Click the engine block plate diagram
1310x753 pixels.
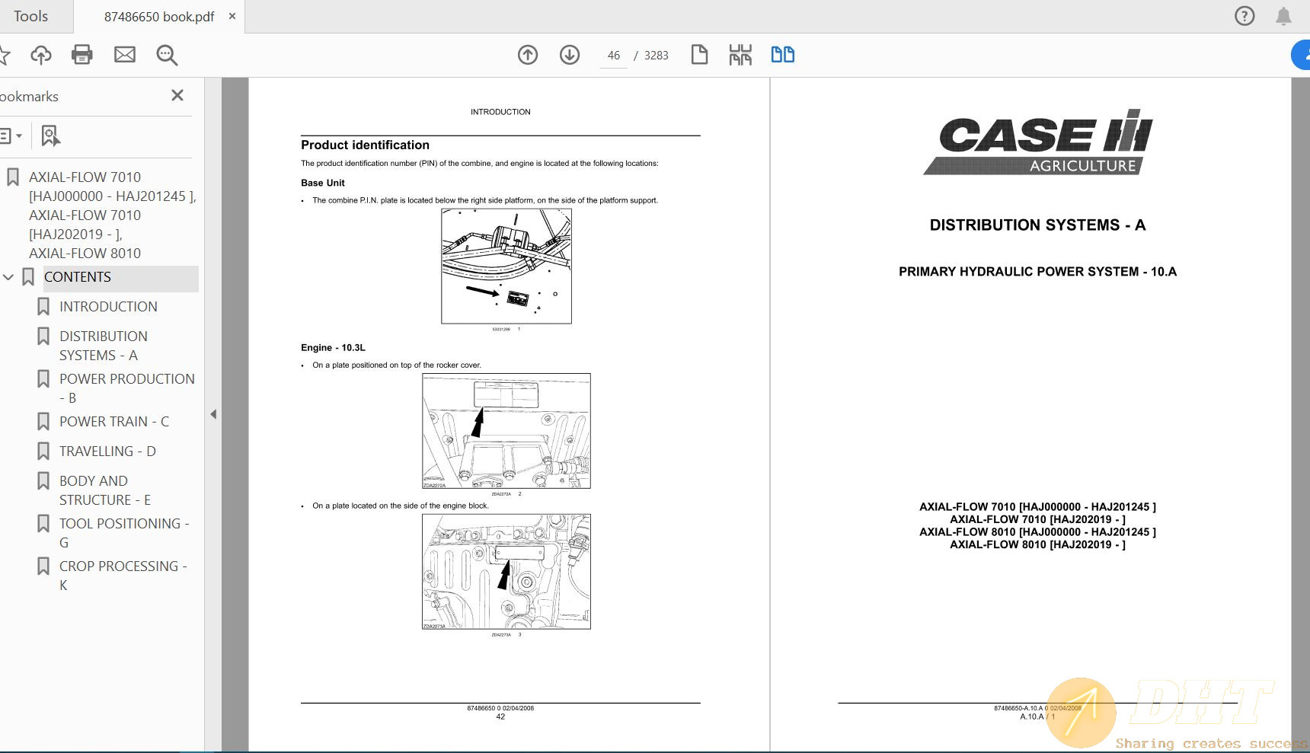[506, 572]
